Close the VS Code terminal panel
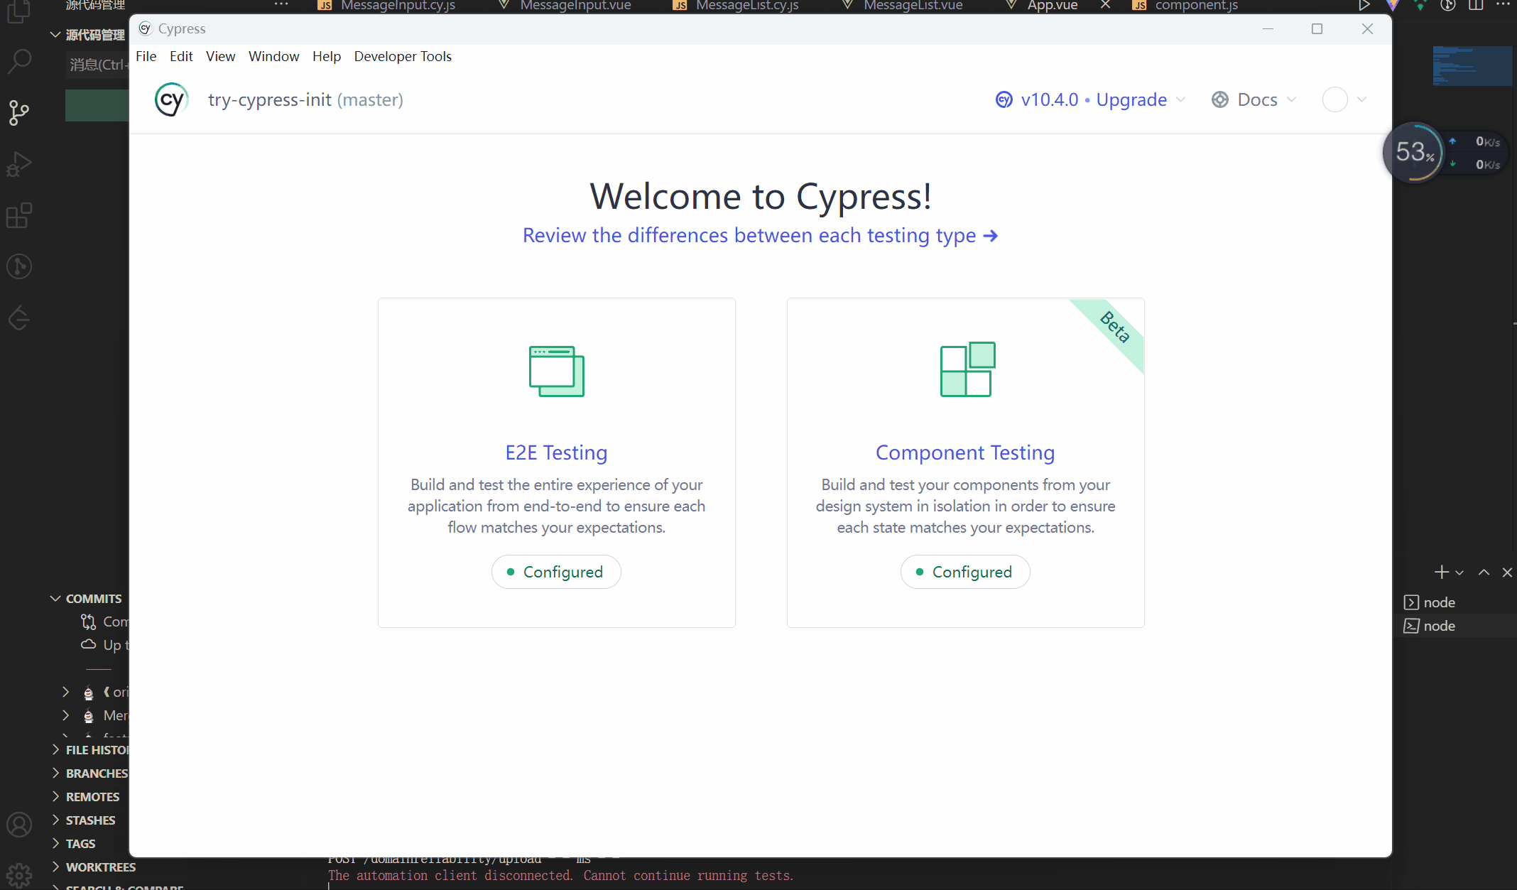Viewport: 1517px width, 890px height. pyautogui.click(x=1507, y=572)
